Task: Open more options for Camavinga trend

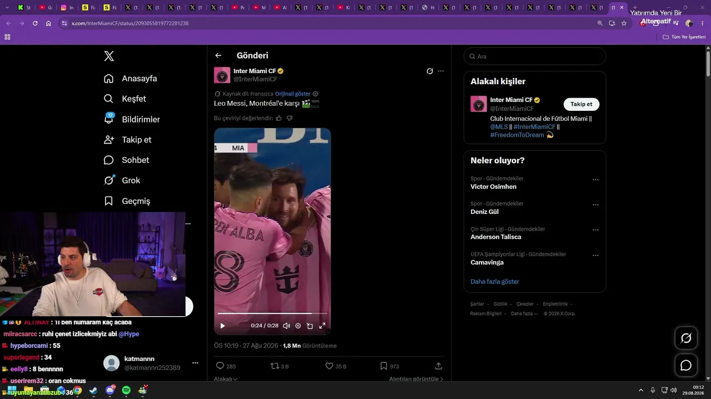Action: pyautogui.click(x=595, y=255)
